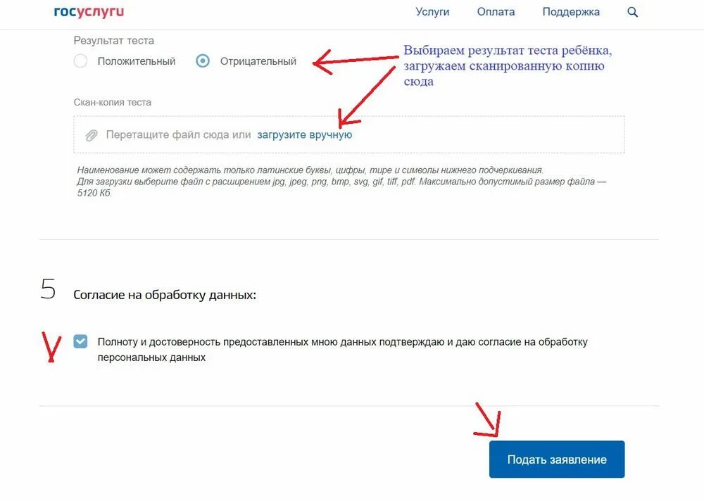Click the consent statement text
The height and width of the screenshot is (501, 704).
coord(343,350)
